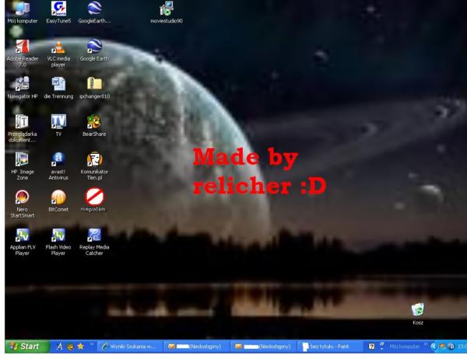The width and height of the screenshot is (467, 359).
Task: Select the Nero StartSmart icon
Action: [23, 204]
